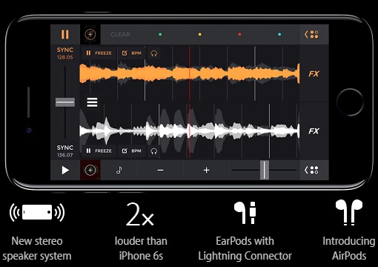Tap the white waveform of bottom deck
The width and height of the screenshot is (378, 267).
(190, 131)
